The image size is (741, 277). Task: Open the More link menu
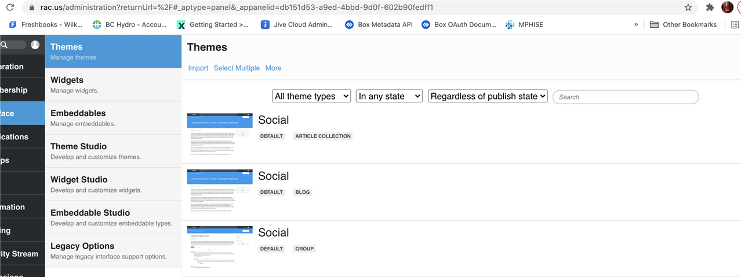tap(273, 68)
